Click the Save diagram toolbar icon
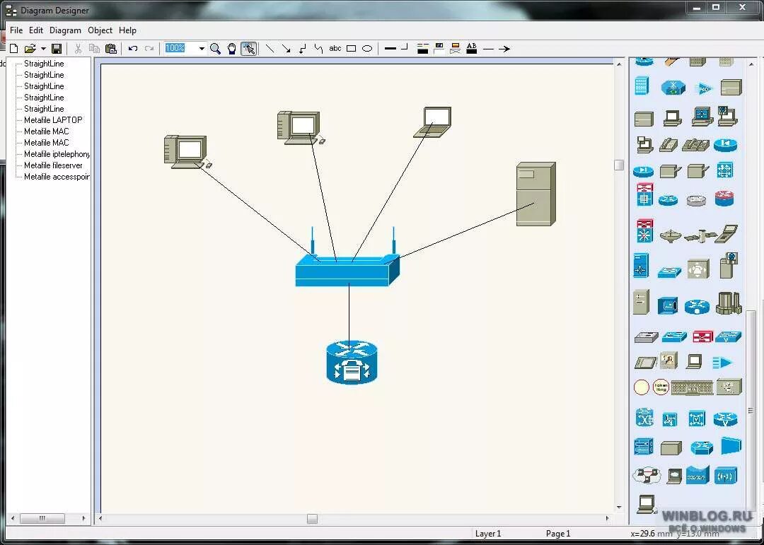The height and width of the screenshot is (545, 764). (x=57, y=49)
